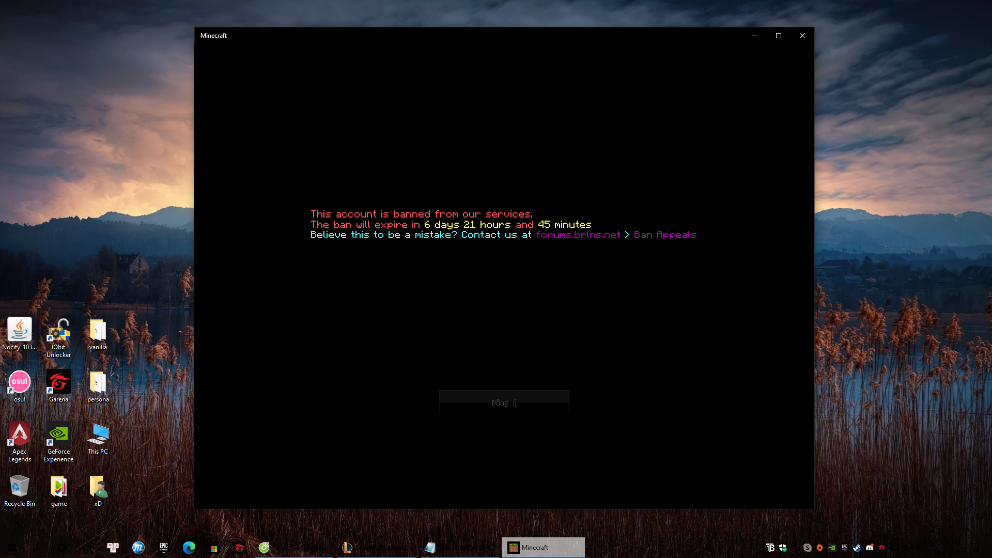Select the Garena desktop shortcut
992x558 pixels.
[x=58, y=386]
